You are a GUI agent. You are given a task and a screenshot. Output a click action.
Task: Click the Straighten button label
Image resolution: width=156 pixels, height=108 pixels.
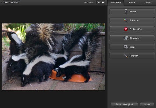coord(135,38)
